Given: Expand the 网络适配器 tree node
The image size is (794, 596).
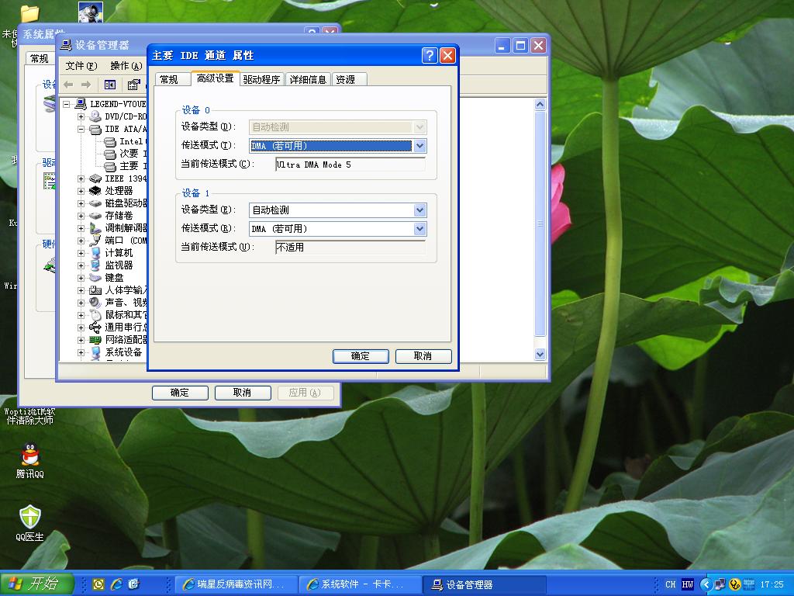Looking at the screenshot, I should click(81, 340).
